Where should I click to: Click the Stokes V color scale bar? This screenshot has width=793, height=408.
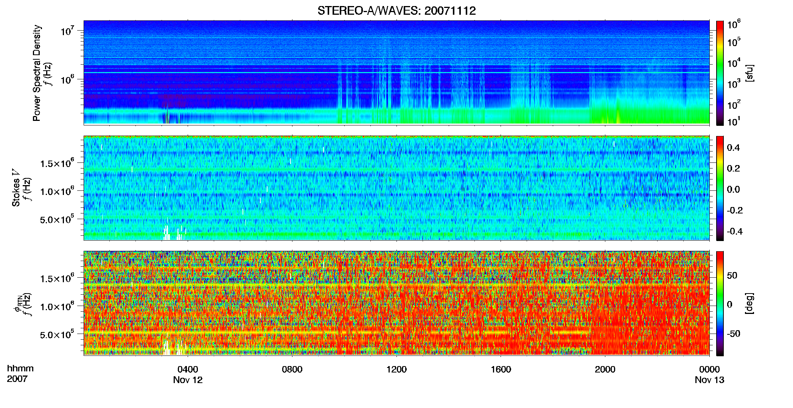coord(720,188)
